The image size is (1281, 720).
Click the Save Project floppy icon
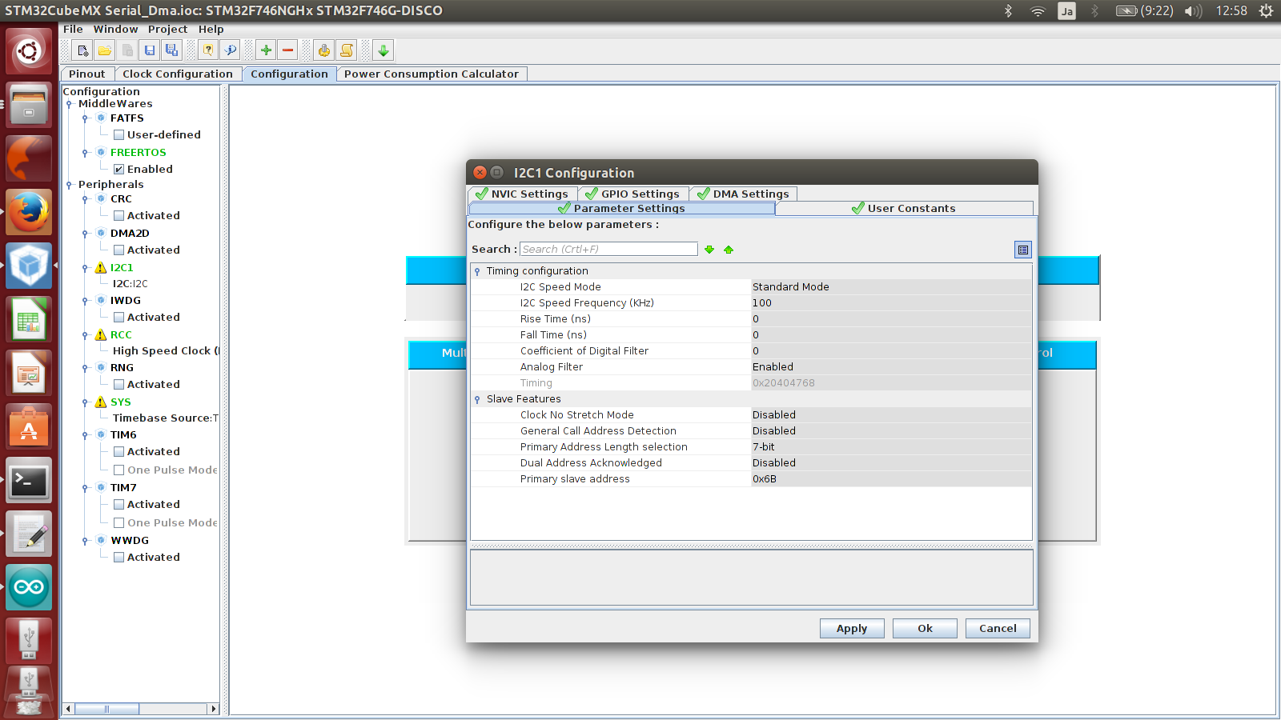pyautogui.click(x=149, y=50)
